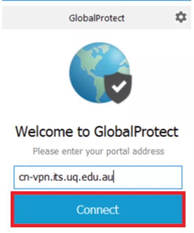Click 'Please enter your portal address' text
Image resolution: width=194 pixels, height=233 pixels.
[x=98, y=152]
